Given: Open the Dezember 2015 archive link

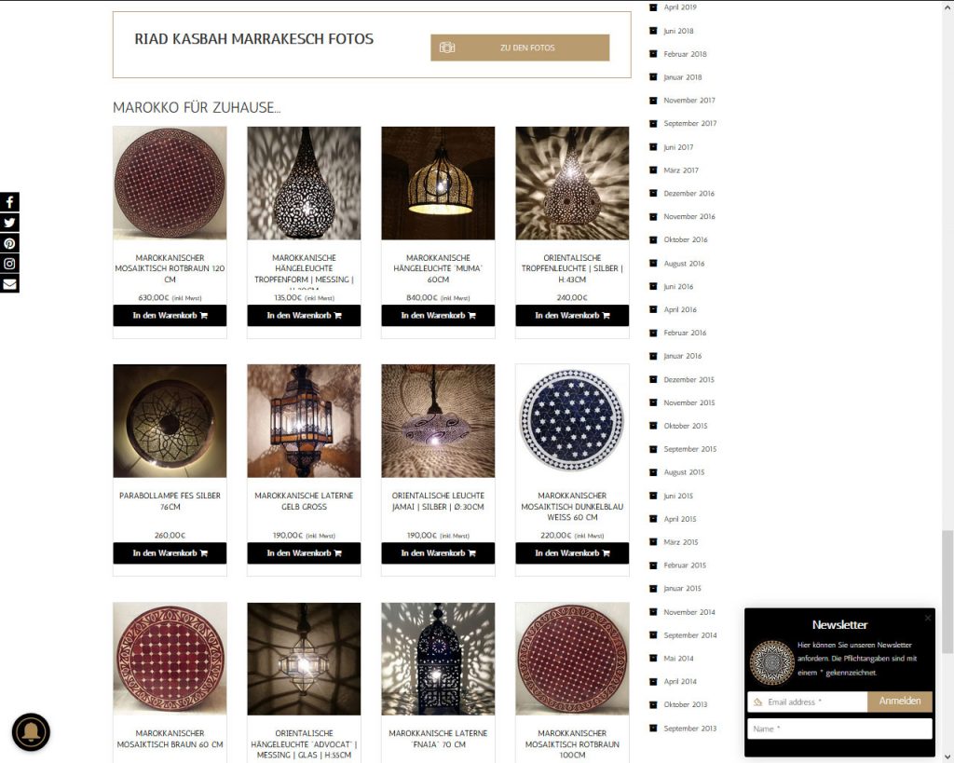Looking at the screenshot, I should tap(688, 379).
